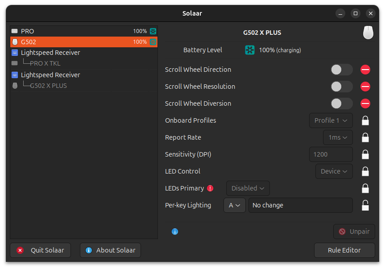Close the Solaar window
Viewport: 385px width, 269px height.
(371, 13)
